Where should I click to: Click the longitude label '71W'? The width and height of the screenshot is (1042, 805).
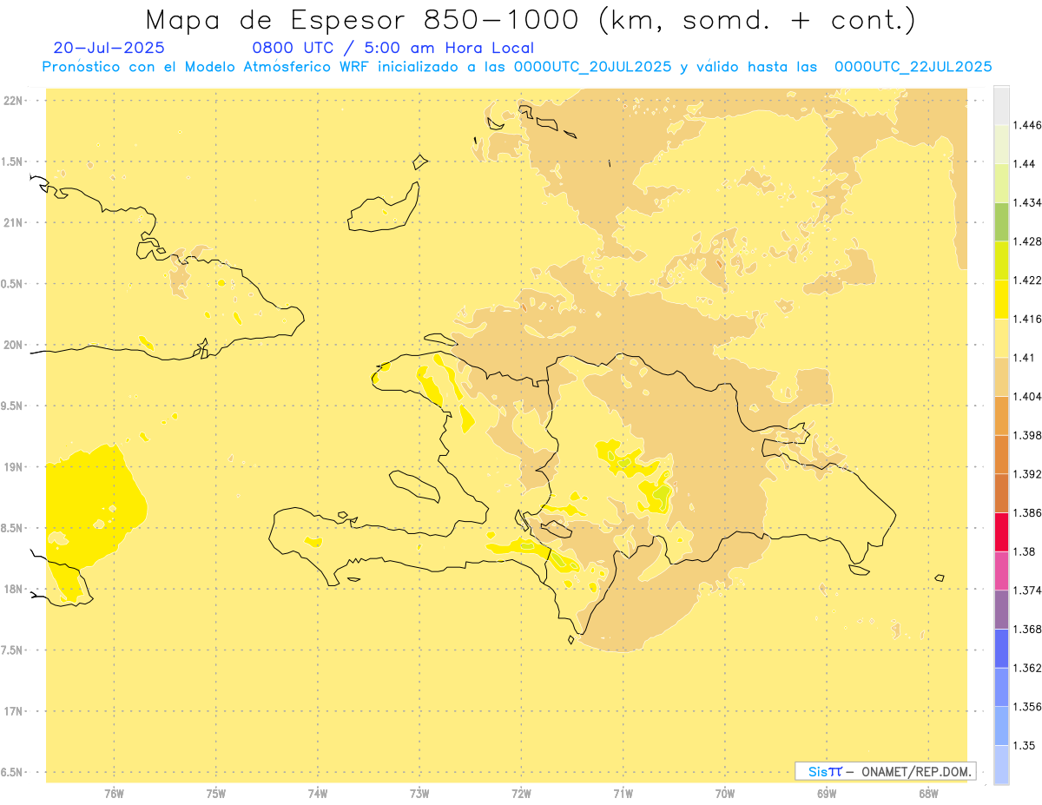623,793
